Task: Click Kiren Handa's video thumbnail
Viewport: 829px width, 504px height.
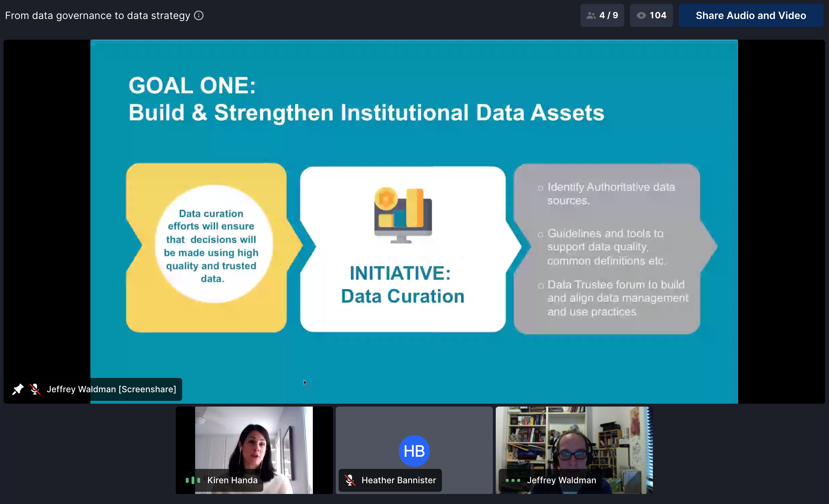Action: (254, 450)
